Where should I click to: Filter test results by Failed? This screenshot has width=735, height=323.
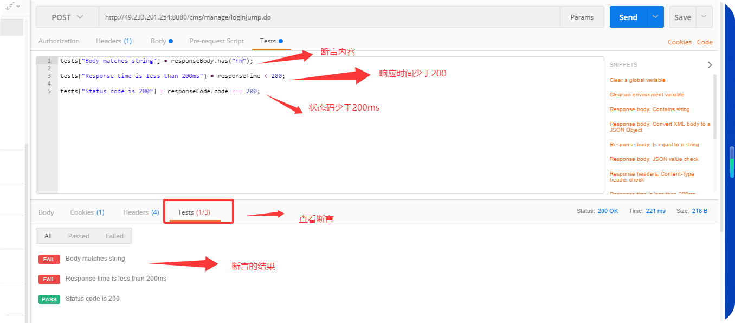(x=114, y=236)
